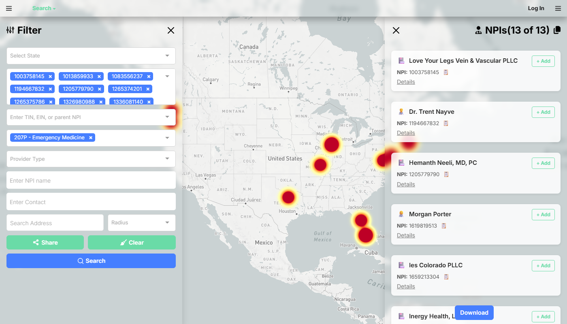567x324 pixels.
Task: Click the doctor icon beside Dr. Trent Nayve
Action: [401, 111]
